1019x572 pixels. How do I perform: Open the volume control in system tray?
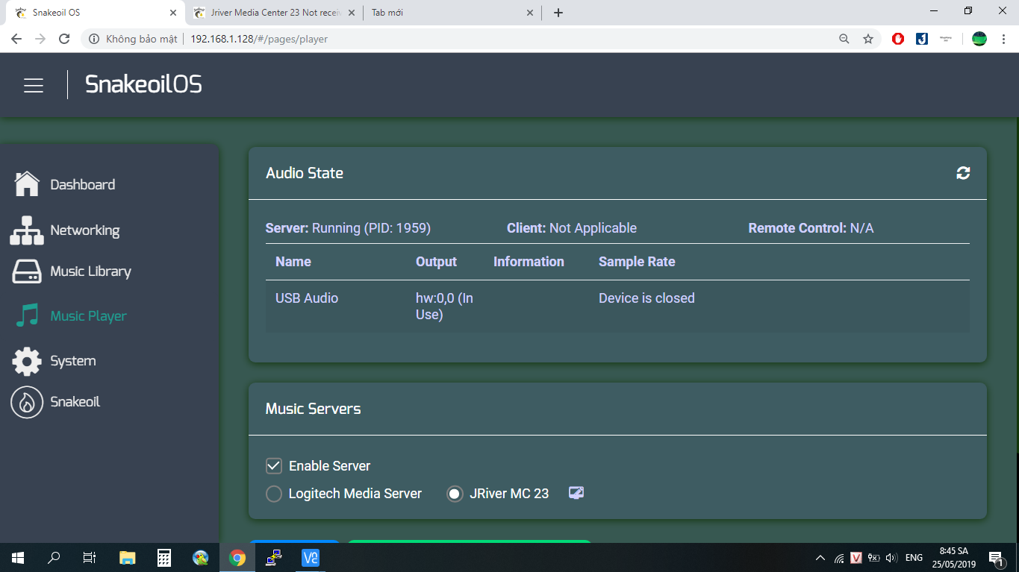pyautogui.click(x=891, y=557)
